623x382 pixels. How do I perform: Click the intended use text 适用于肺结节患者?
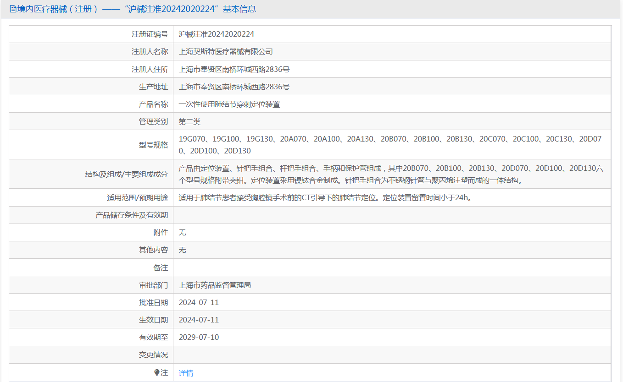point(325,197)
